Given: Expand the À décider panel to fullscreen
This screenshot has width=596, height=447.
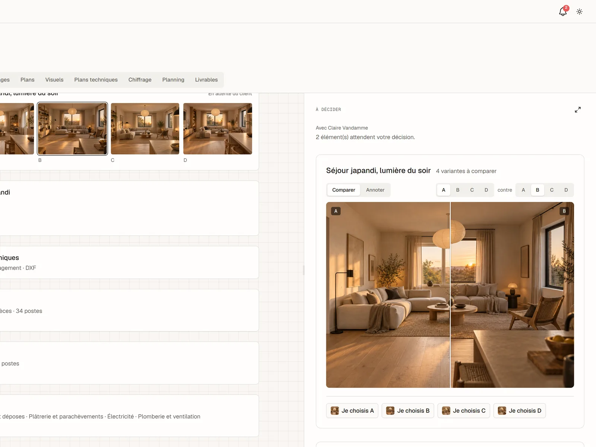Looking at the screenshot, I should [577, 110].
